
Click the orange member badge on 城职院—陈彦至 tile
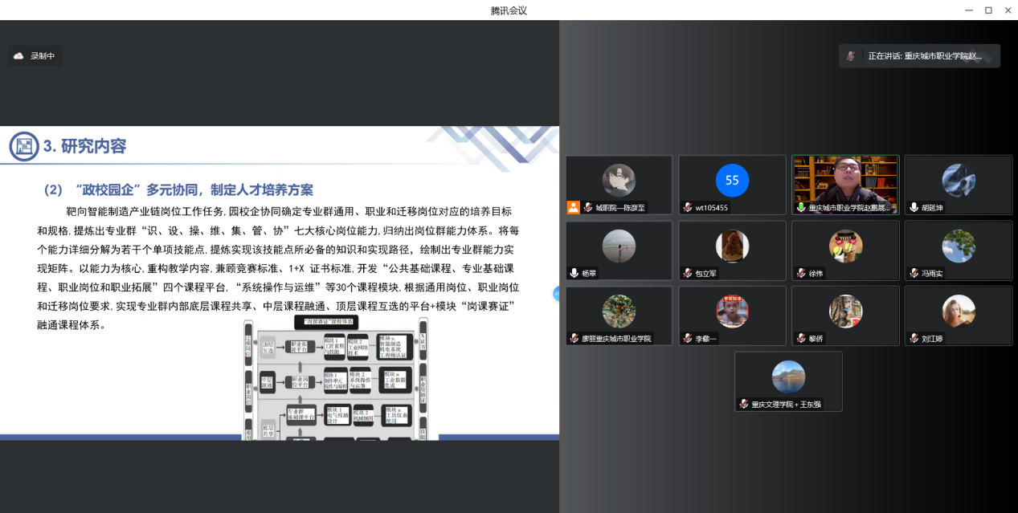click(x=574, y=206)
